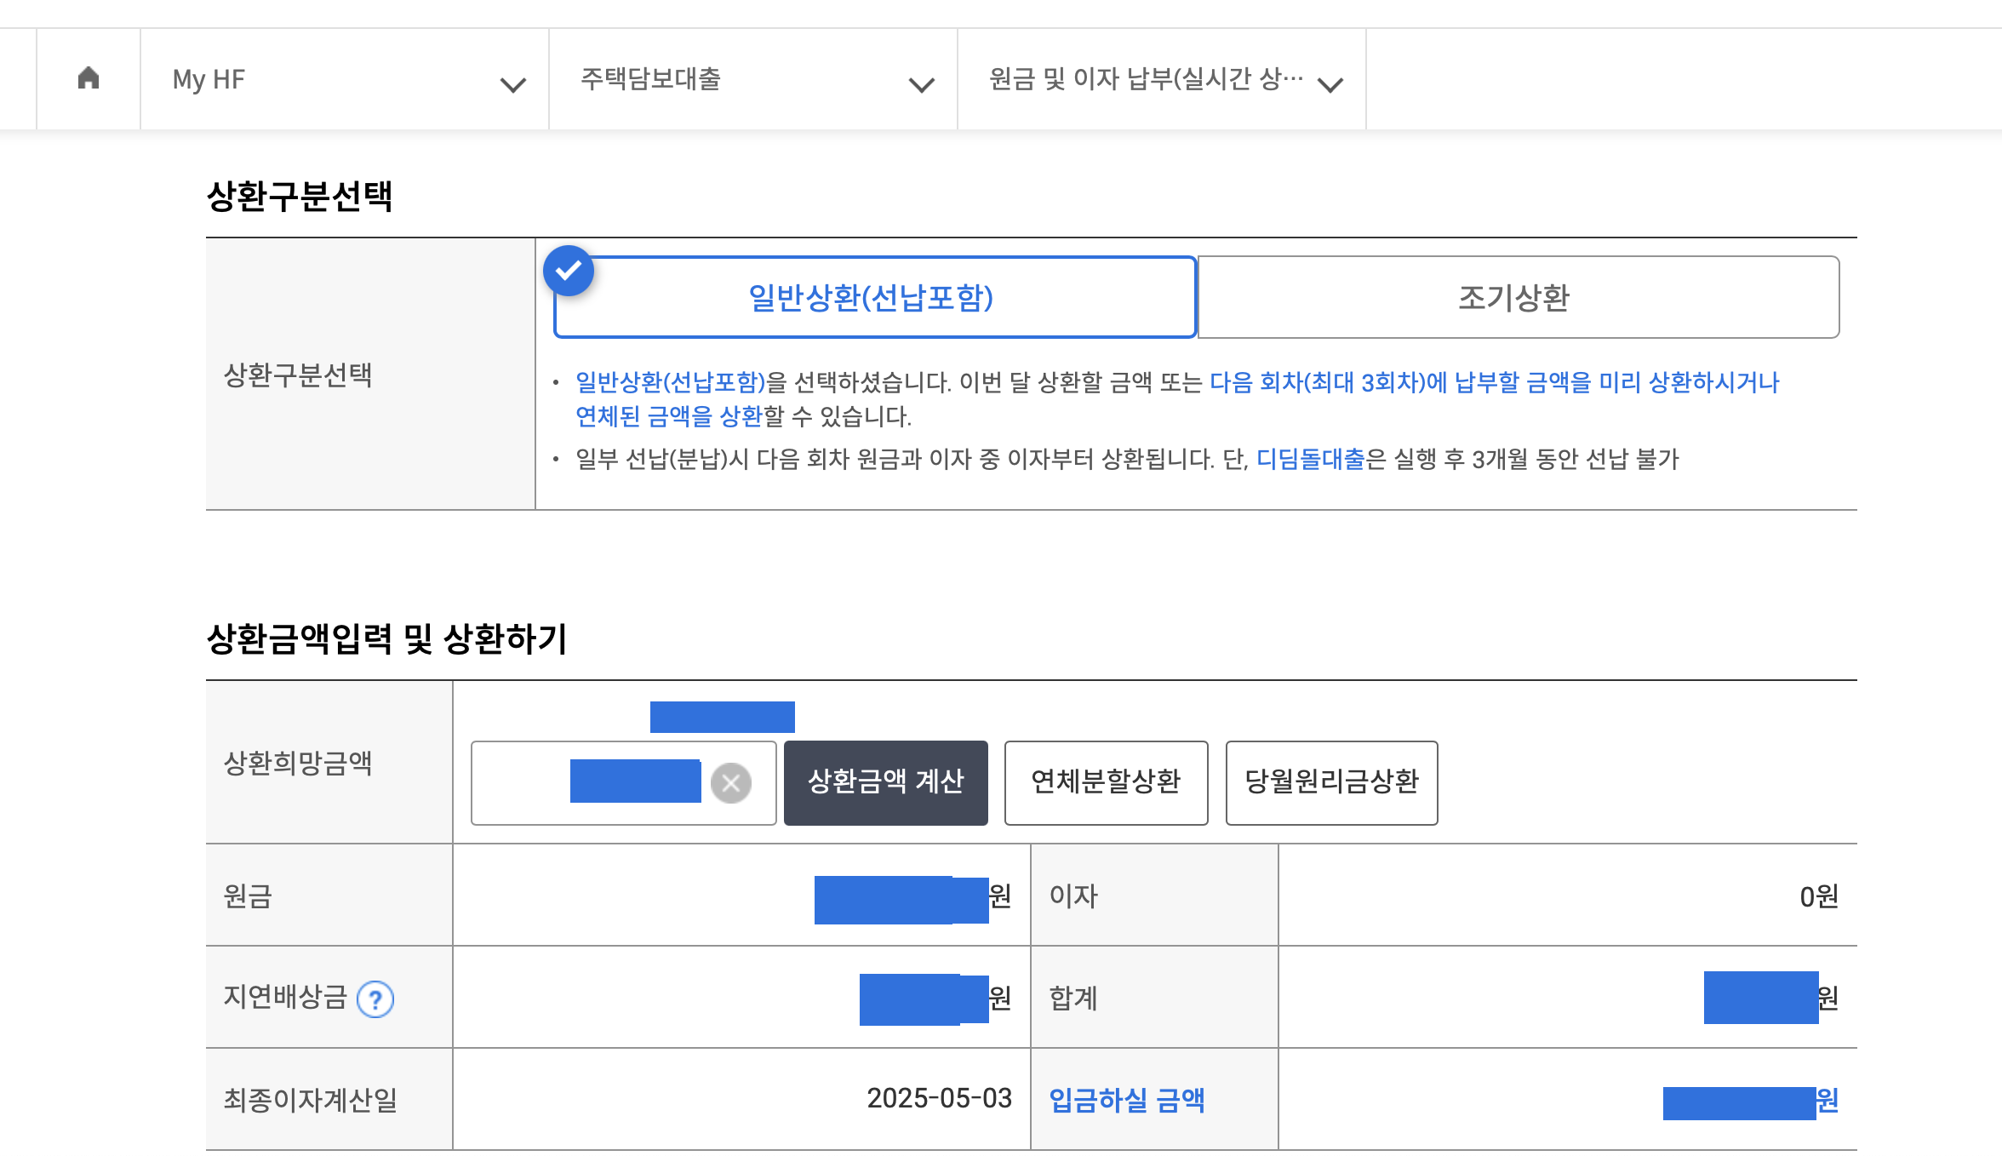This screenshot has height=1156, width=2002.
Task: Click the 입금하실 금액 label
Action: (1126, 1101)
